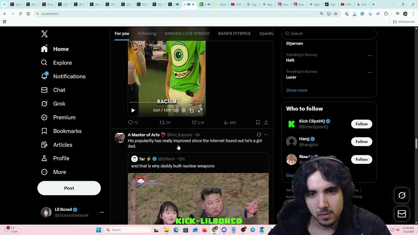Click the Search input field
This screenshot has height=235, width=418.
[x=329, y=34]
